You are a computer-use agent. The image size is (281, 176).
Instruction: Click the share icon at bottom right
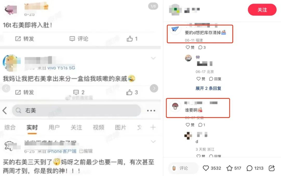[x=272, y=168]
